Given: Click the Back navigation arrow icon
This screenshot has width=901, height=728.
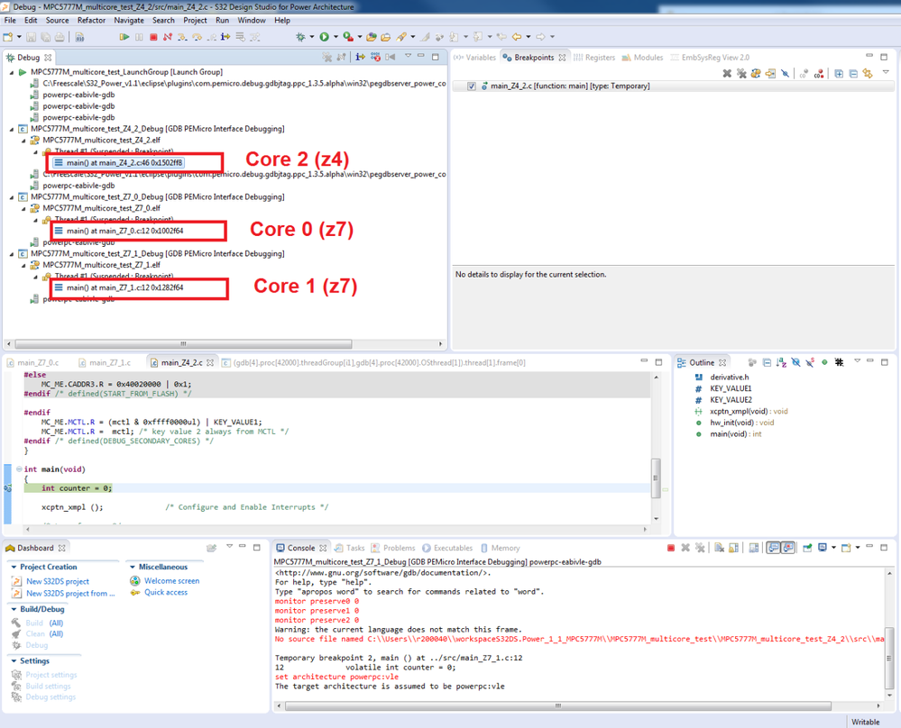Looking at the screenshot, I should pyautogui.click(x=517, y=37).
